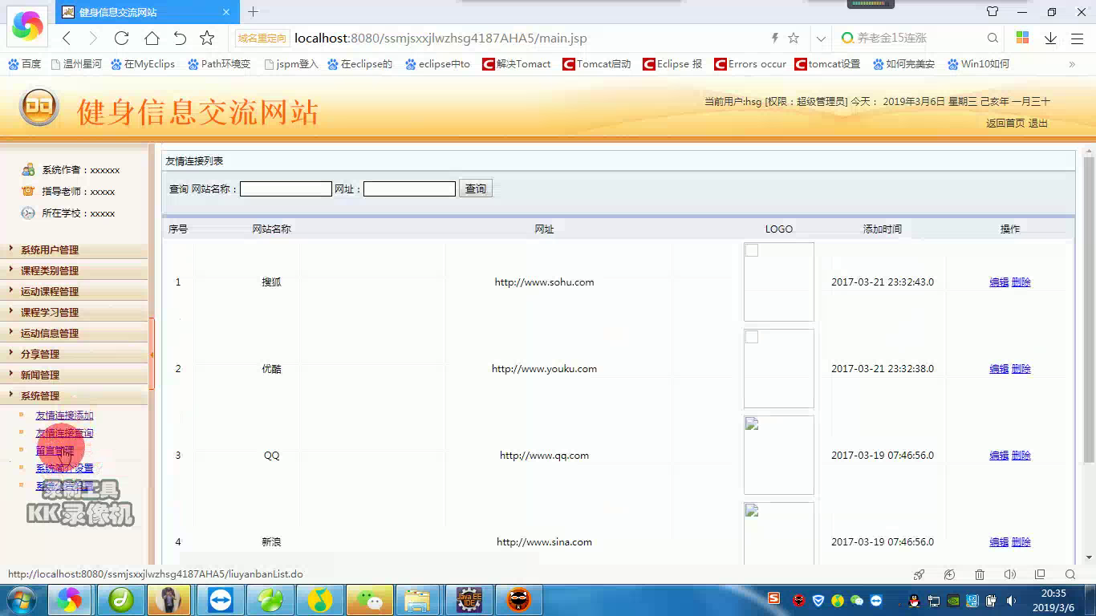Click the undo/restore closed page icon
1096x616 pixels.
[180, 38]
